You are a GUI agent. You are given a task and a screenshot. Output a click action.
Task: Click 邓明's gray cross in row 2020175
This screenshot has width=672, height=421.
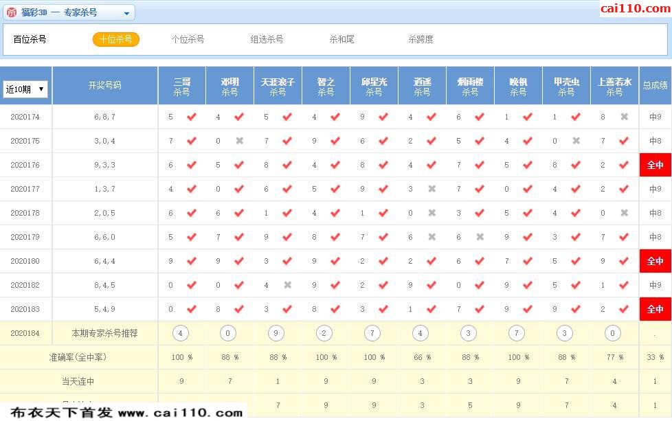240,141
